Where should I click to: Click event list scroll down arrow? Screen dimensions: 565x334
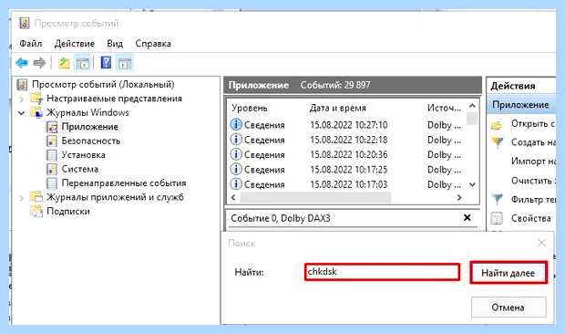[x=472, y=184]
